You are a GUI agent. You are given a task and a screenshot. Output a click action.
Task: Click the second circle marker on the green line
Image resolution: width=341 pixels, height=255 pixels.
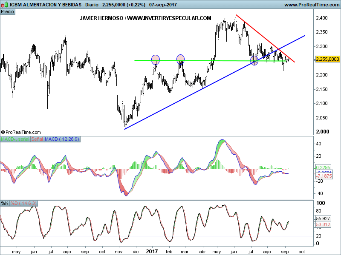181,58
